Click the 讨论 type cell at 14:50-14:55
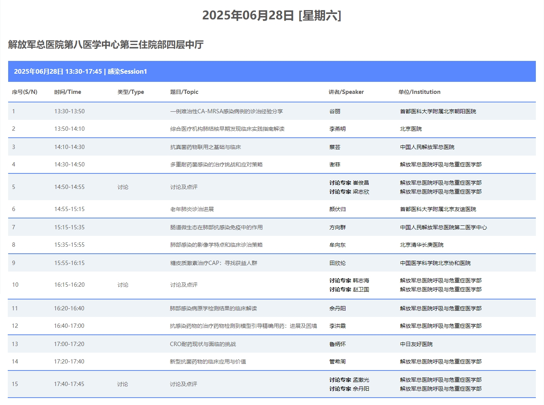This screenshot has height=405, width=544. click(123, 187)
